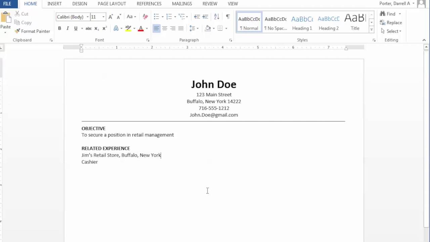The image size is (430, 242).
Task: Apply the Title style
Action: click(355, 22)
